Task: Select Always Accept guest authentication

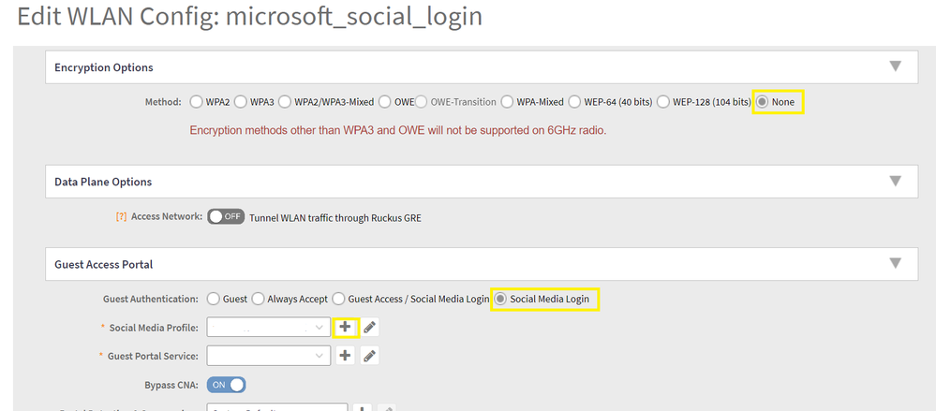Action: [x=258, y=299]
